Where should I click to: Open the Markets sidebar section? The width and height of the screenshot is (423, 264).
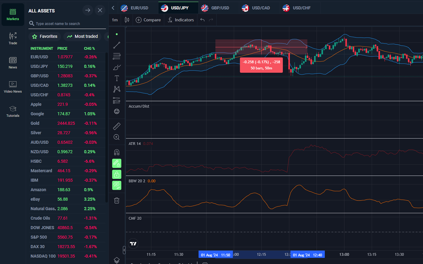(x=13, y=15)
